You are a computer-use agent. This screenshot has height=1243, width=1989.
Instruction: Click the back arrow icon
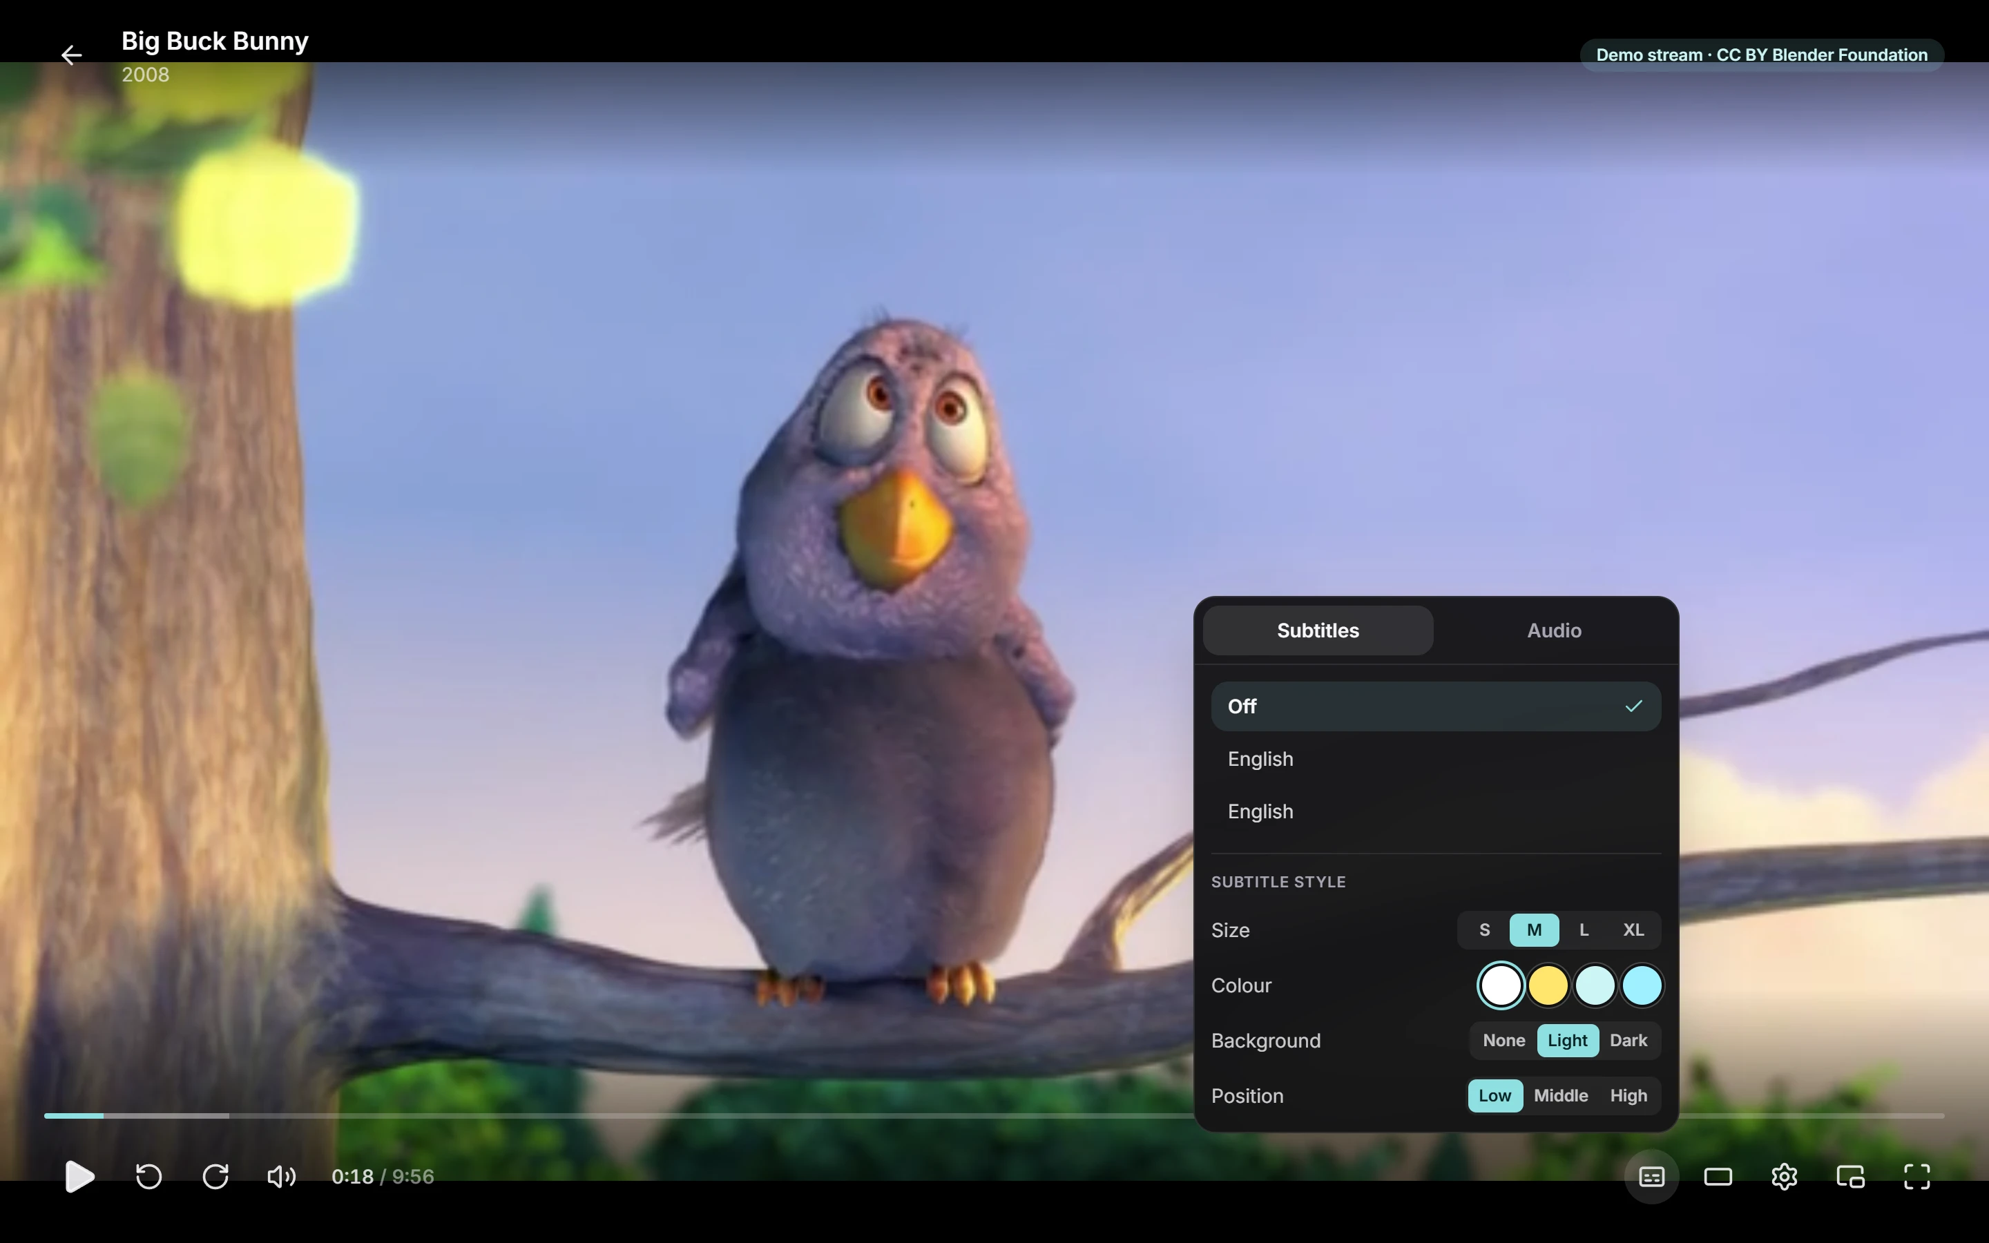[x=72, y=55]
